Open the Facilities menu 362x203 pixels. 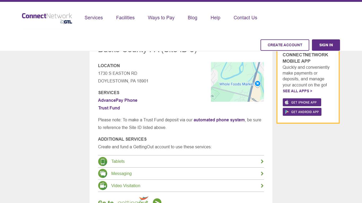click(x=125, y=18)
